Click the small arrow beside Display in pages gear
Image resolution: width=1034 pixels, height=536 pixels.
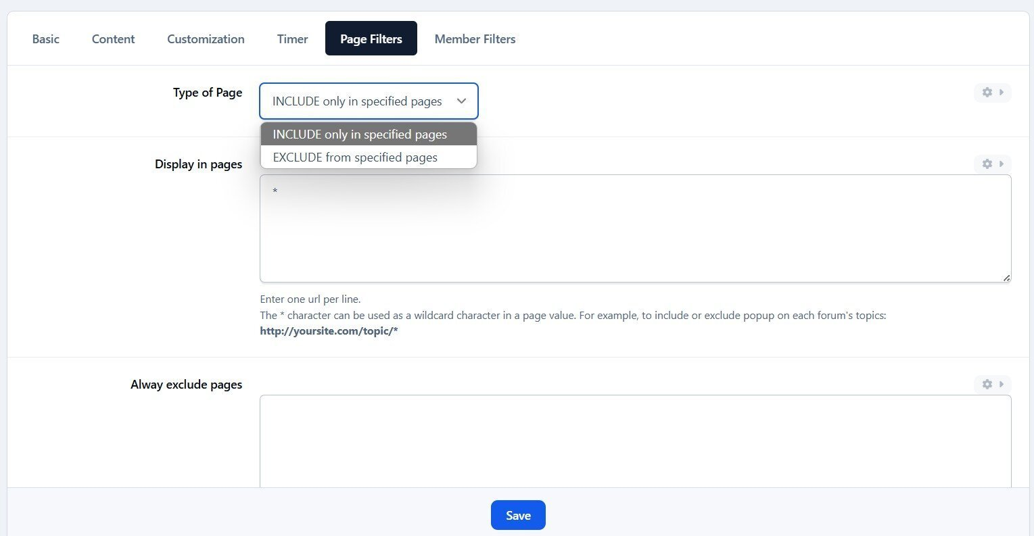pos(1002,164)
